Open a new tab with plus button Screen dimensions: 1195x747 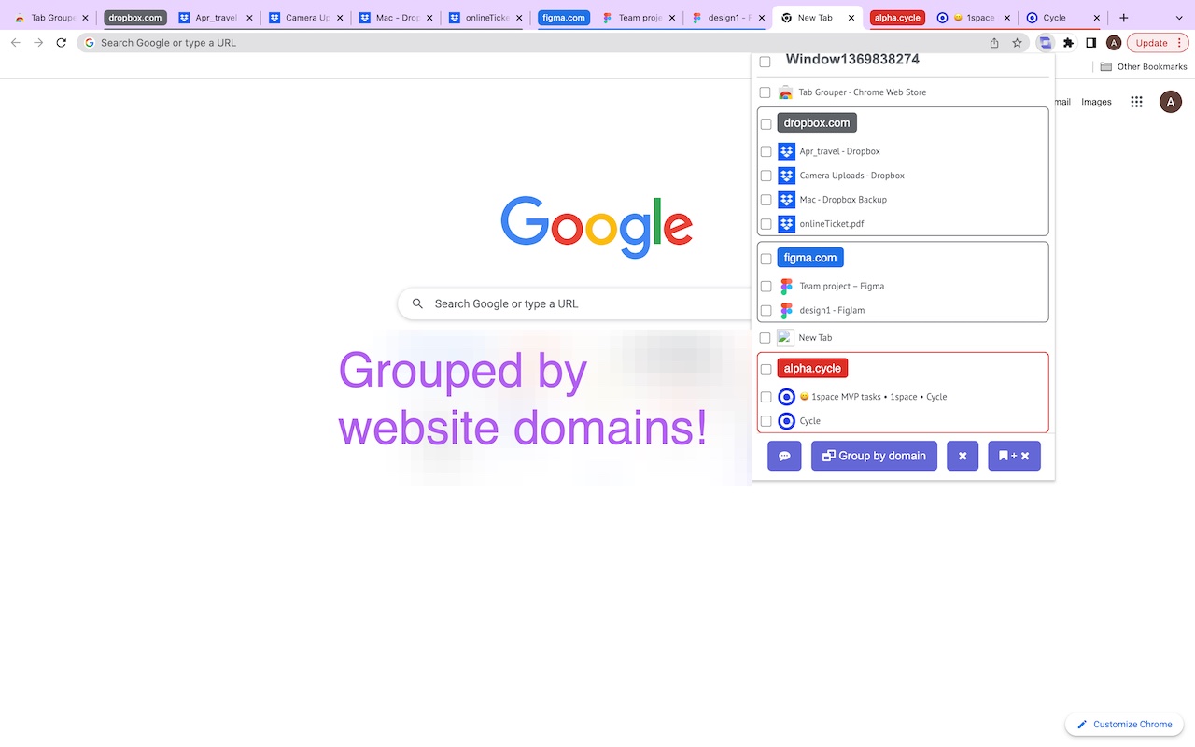click(x=1124, y=18)
